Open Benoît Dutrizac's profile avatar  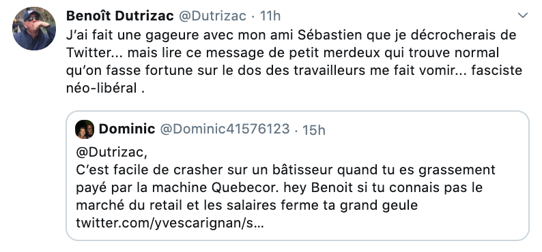click(x=34, y=29)
